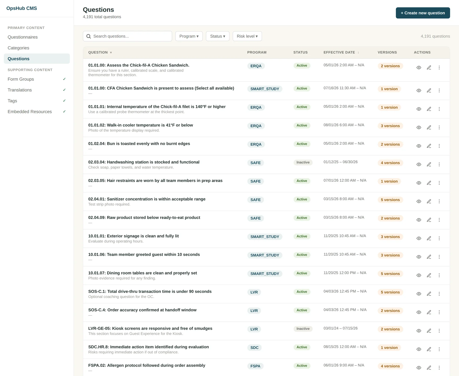This screenshot has height=376, width=459.
Task: Preview the CFA Chicken Sandwich is present question
Action: click(419, 90)
